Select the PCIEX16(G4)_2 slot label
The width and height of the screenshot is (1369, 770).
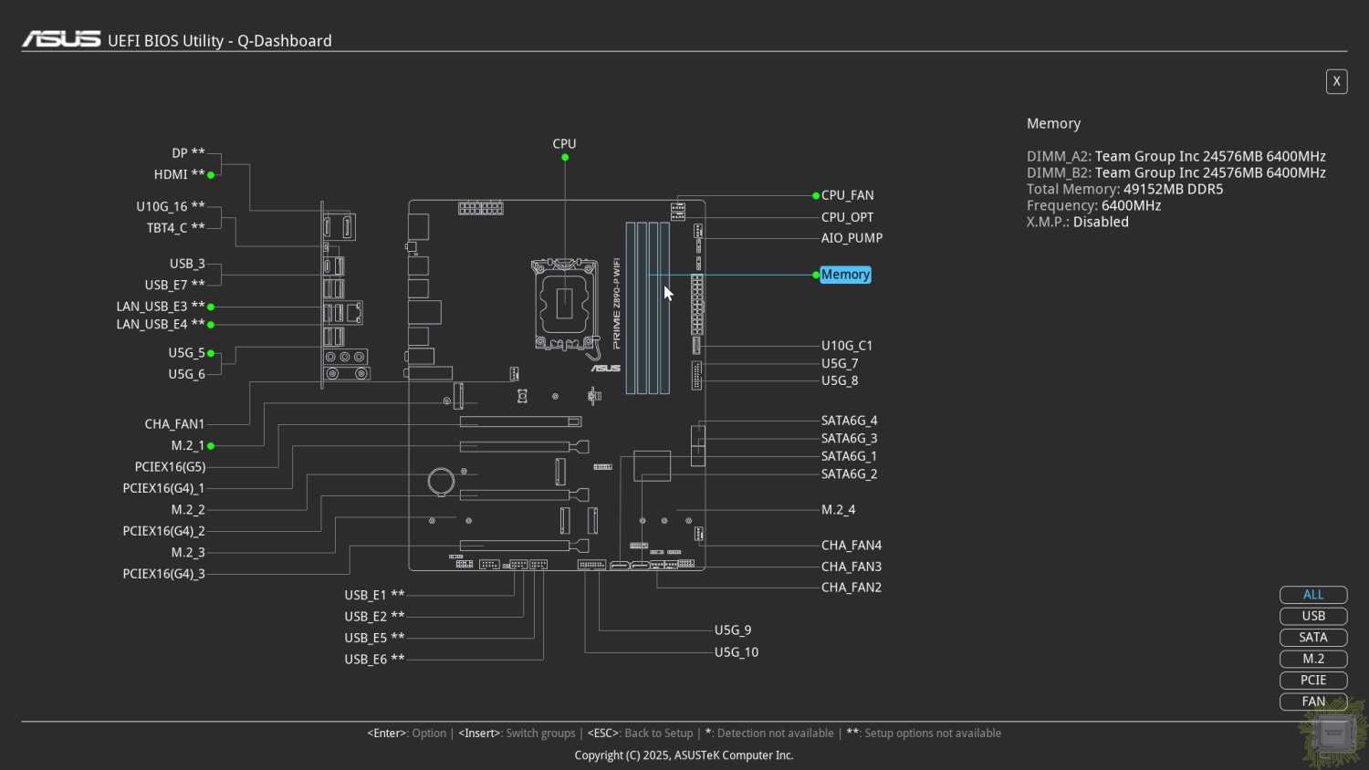163,531
